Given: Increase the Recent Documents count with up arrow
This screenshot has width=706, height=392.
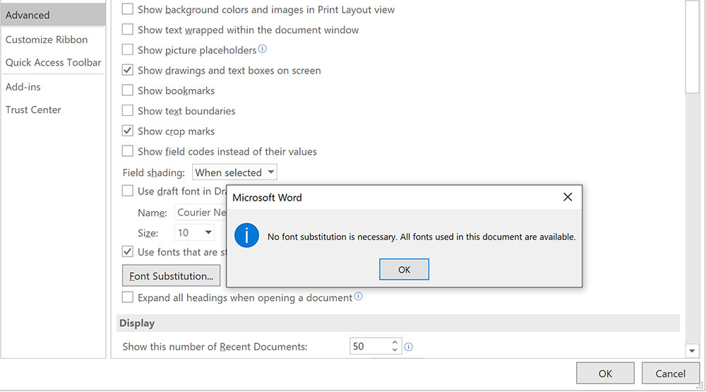Looking at the screenshot, I should tap(395, 343).
